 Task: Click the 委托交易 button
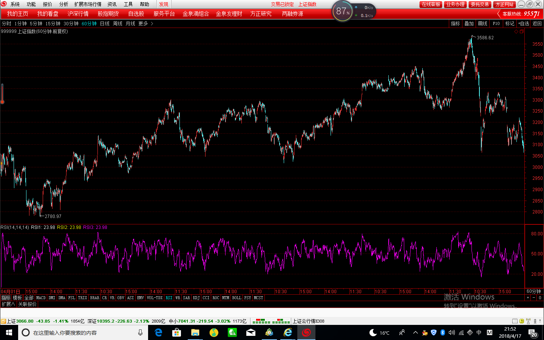pos(480,4)
